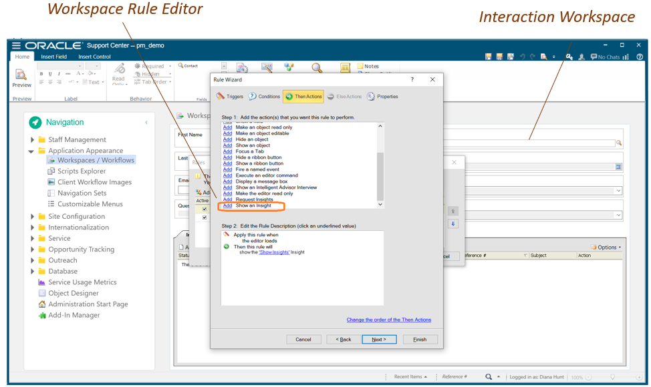Add the Display a message box action
Screen dimensions: 651x387
227,181
